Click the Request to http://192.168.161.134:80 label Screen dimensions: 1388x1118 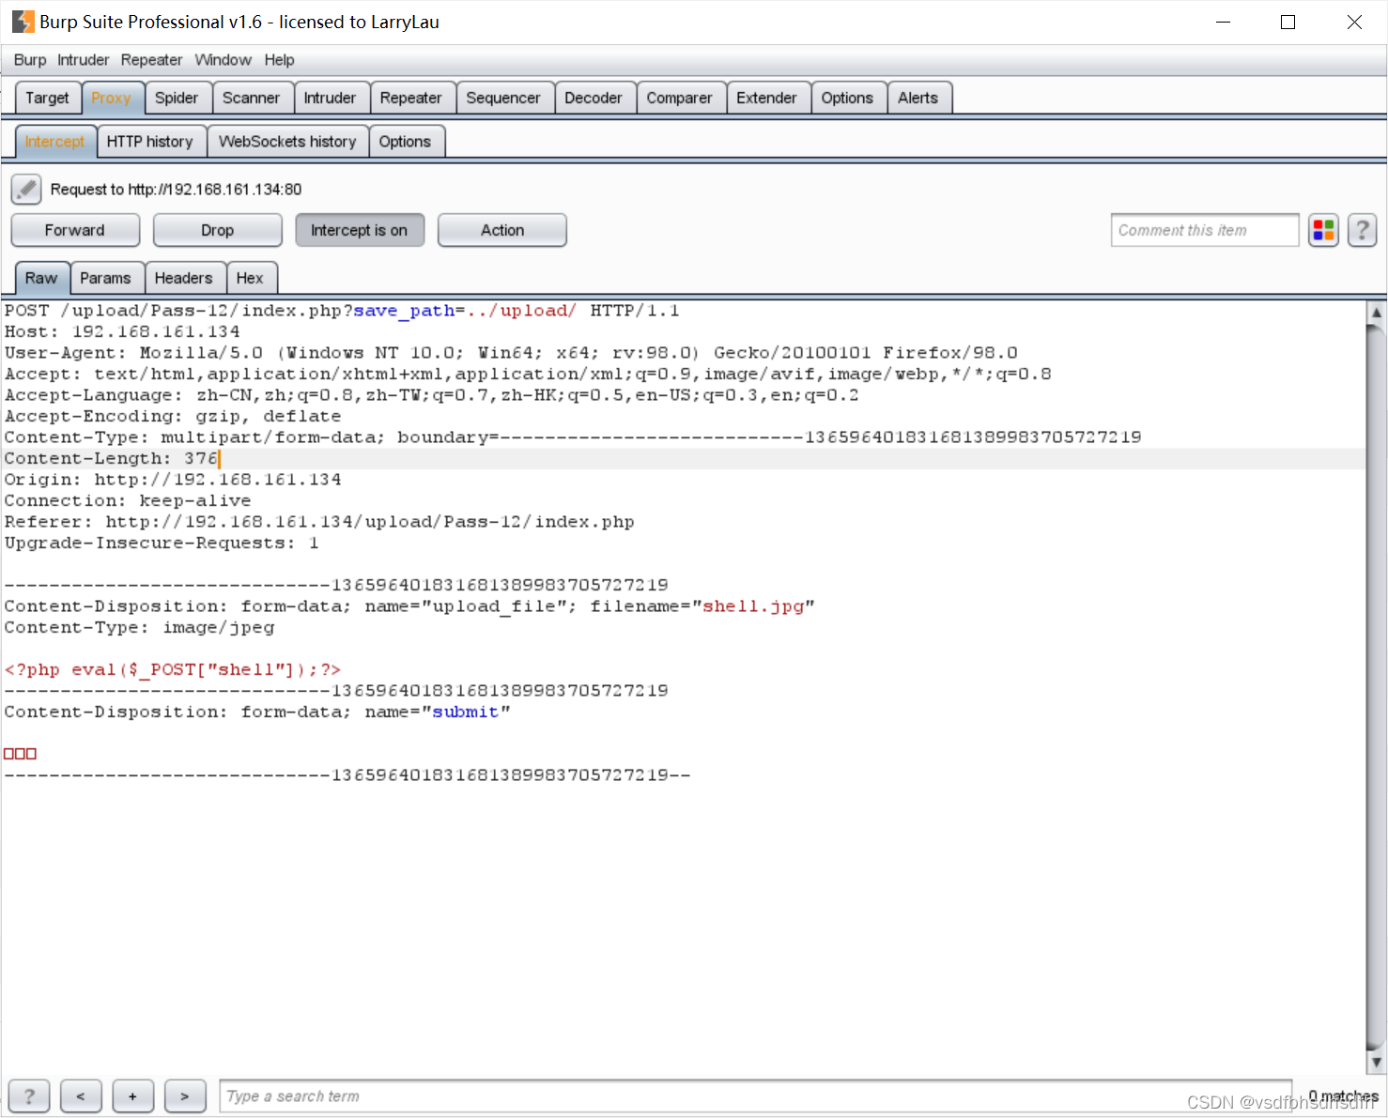[x=177, y=190]
